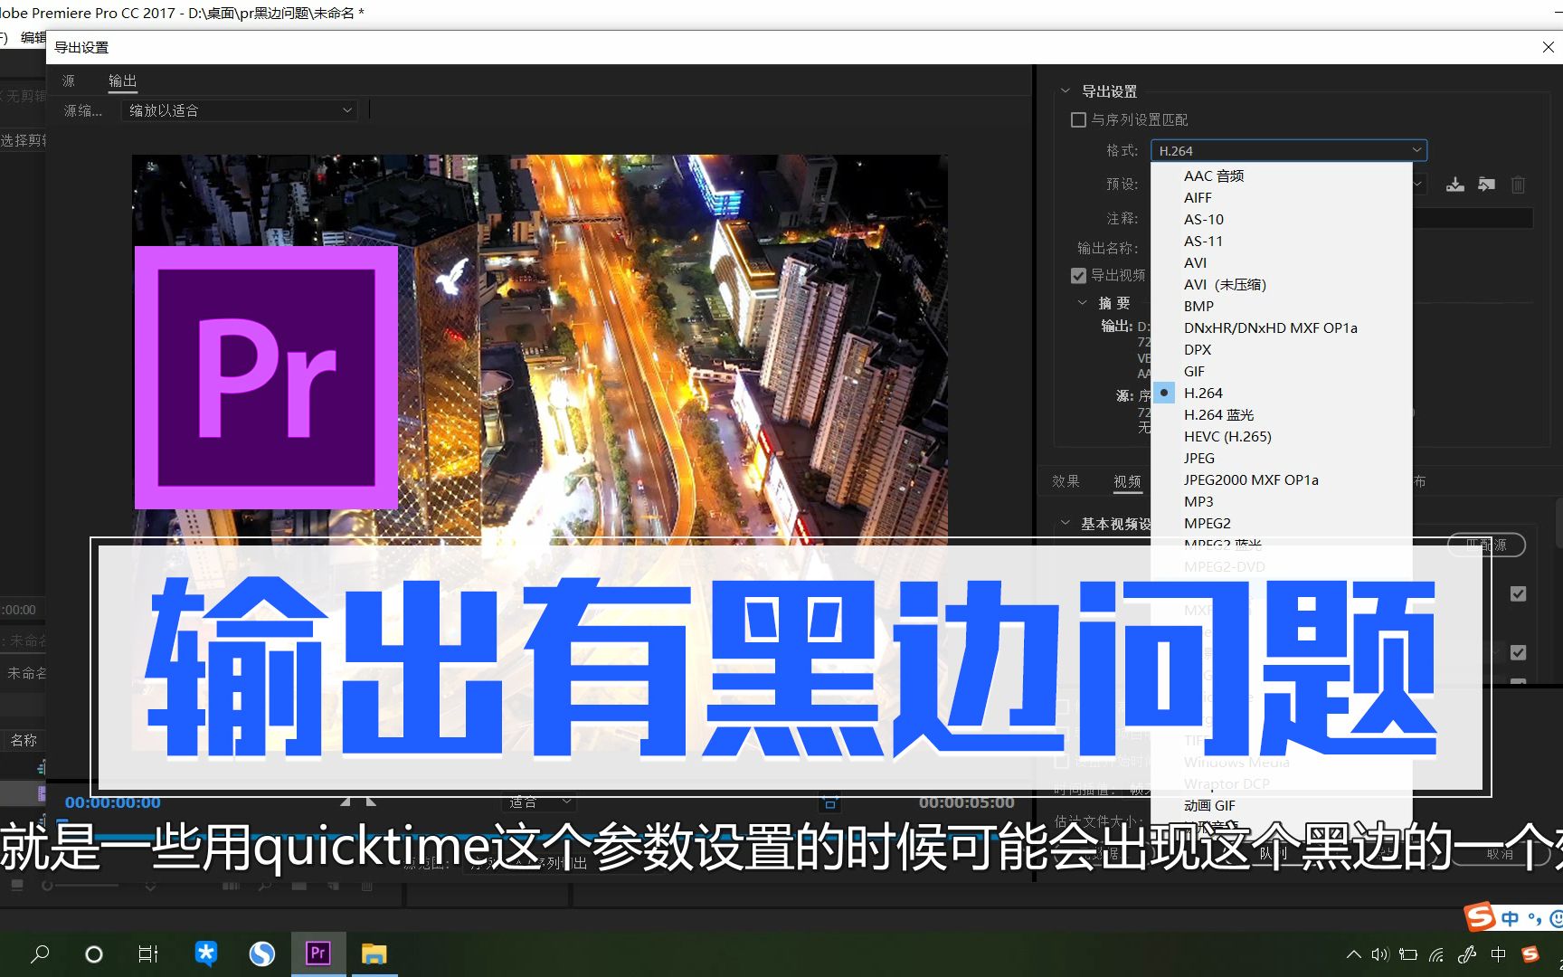1563x977 pixels.
Task: Open the network icon in system tray
Action: pyautogui.click(x=1437, y=954)
